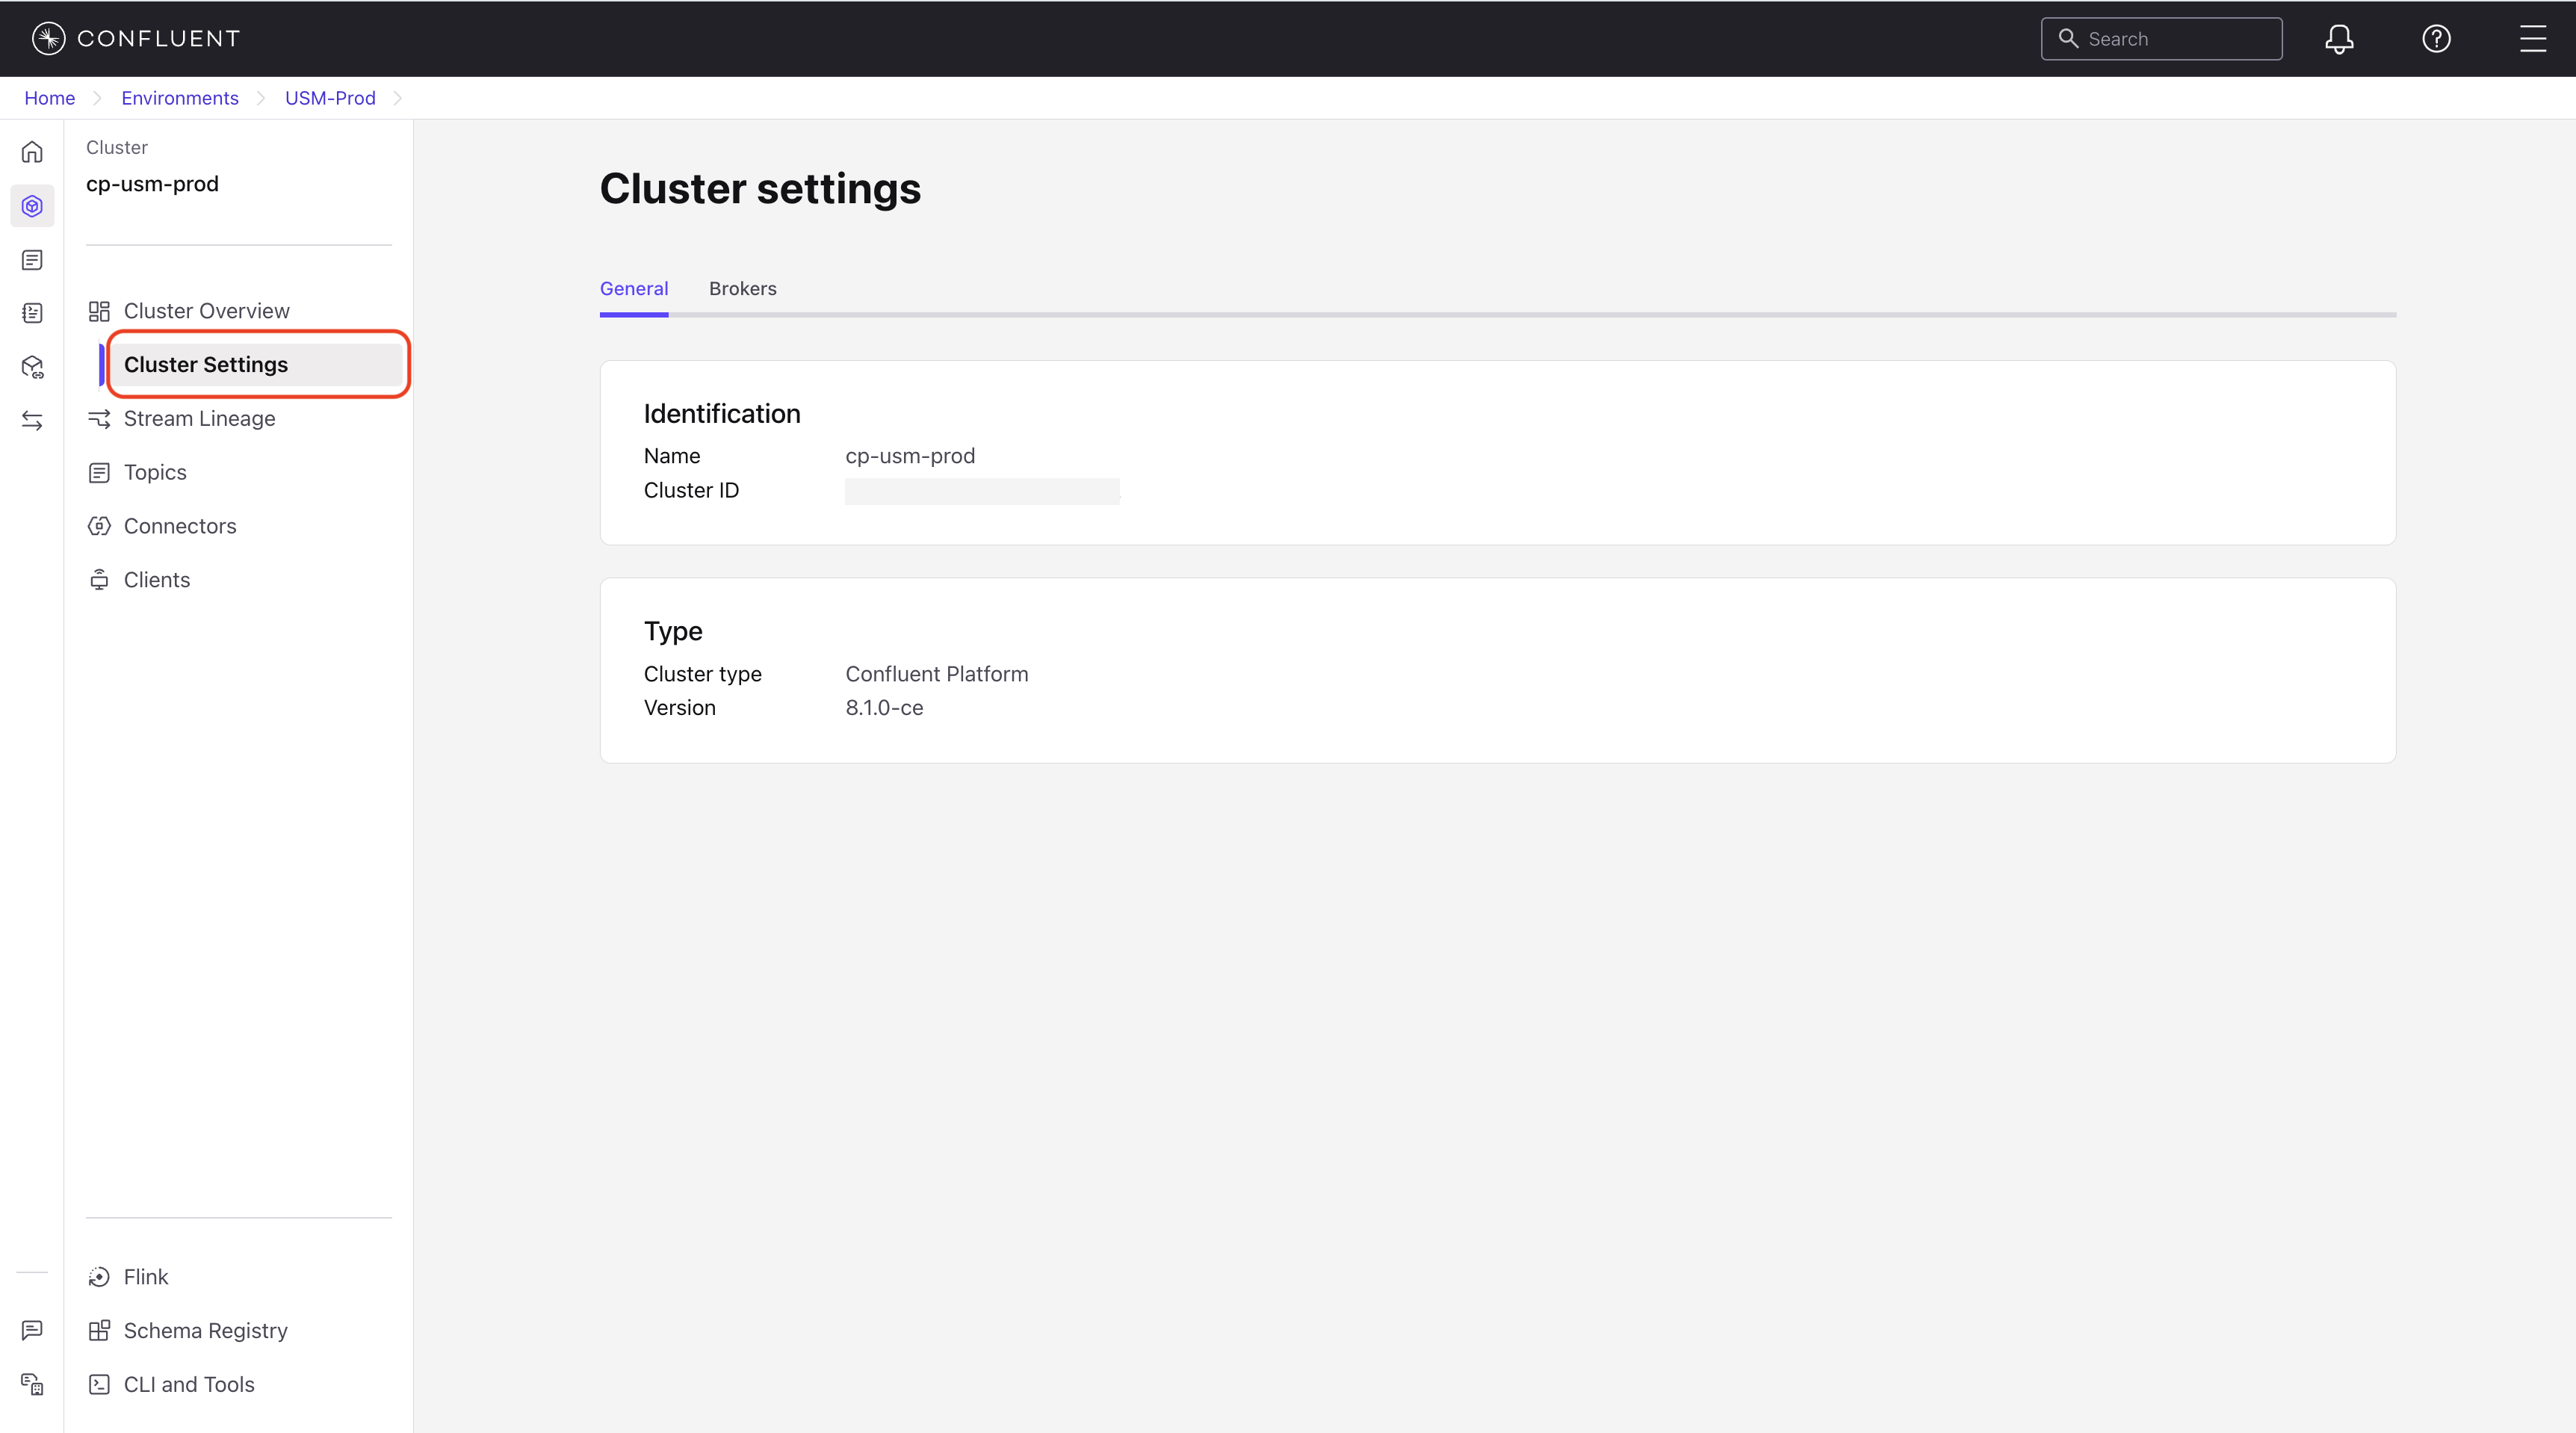Click the bottom-most left rail icon
The width and height of the screenshot is (2576, 1433).
32,1384
